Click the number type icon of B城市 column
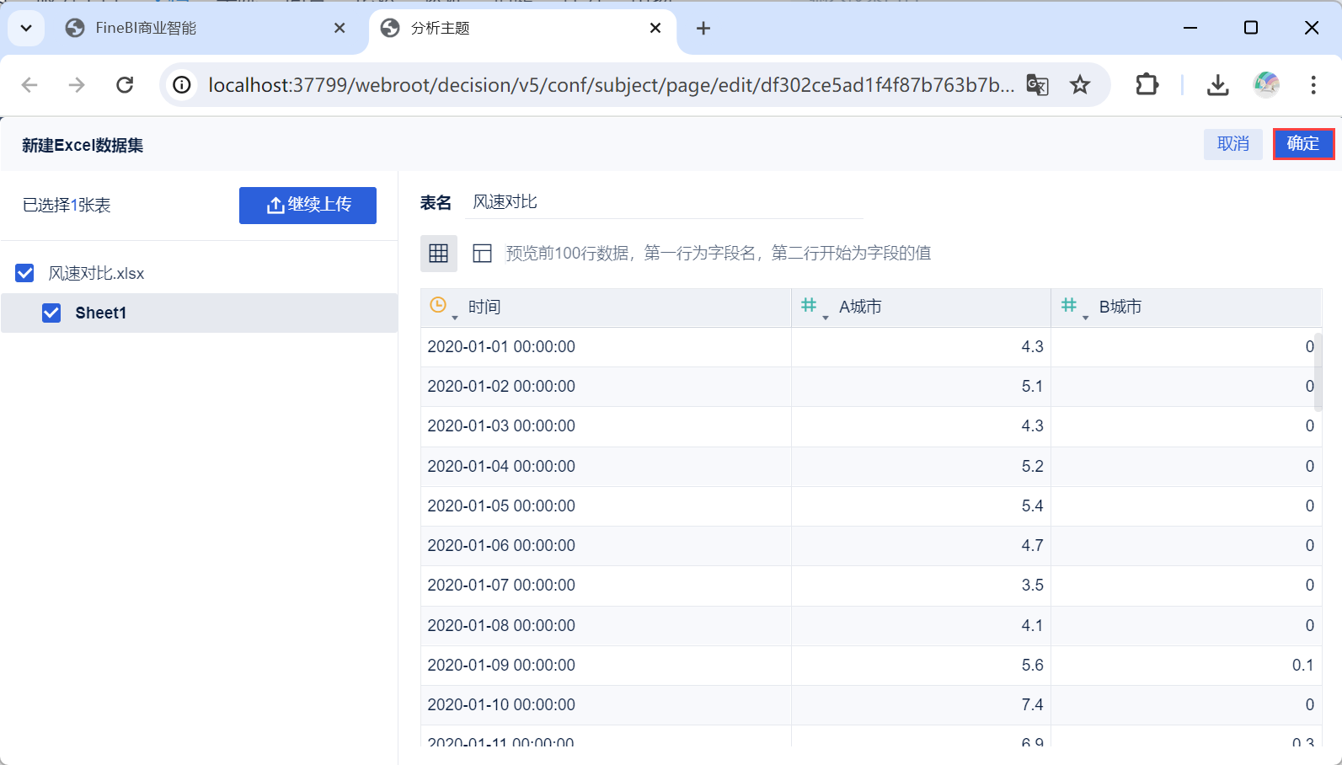1342x765 pixels. coord(1069,306)
